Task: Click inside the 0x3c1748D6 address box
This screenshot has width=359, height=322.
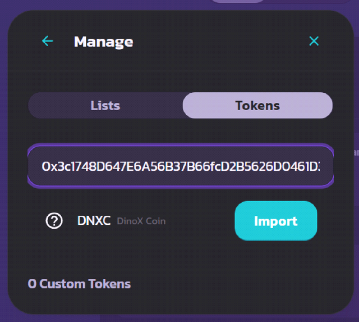Action: (181, 166)
